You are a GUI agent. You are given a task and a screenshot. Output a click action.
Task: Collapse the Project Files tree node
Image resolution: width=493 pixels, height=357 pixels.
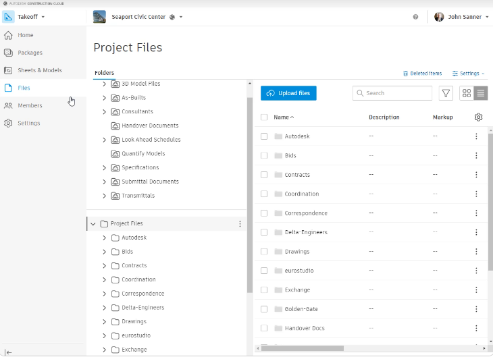pyautogui.click(x=93, y=223)
